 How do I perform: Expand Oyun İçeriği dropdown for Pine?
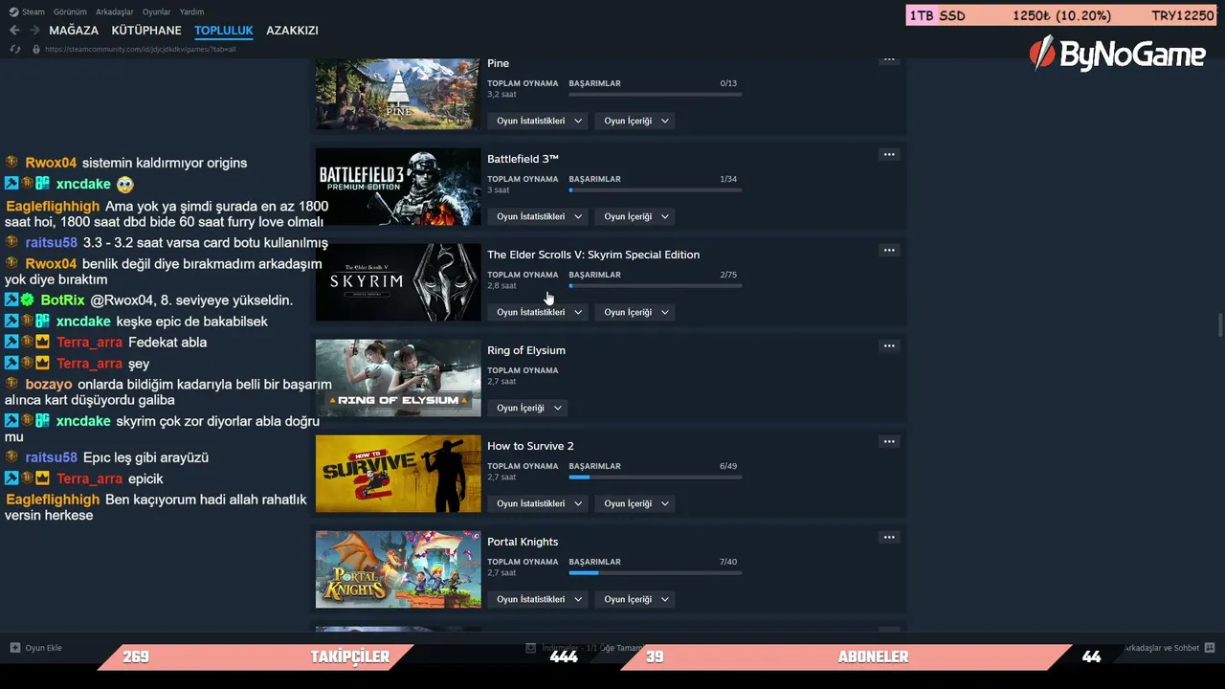(635, 121)
